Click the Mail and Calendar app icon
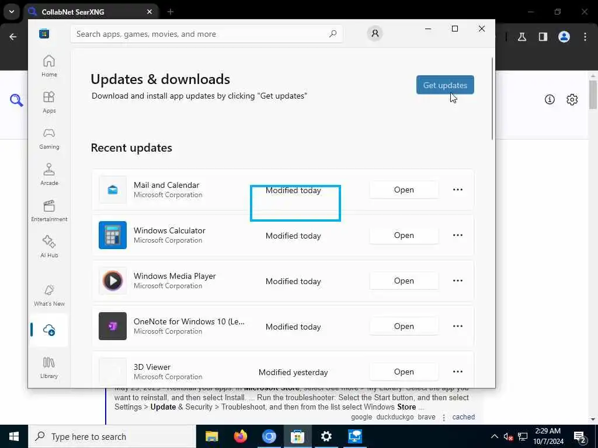The image size is (598, 448). click(113, 190)
